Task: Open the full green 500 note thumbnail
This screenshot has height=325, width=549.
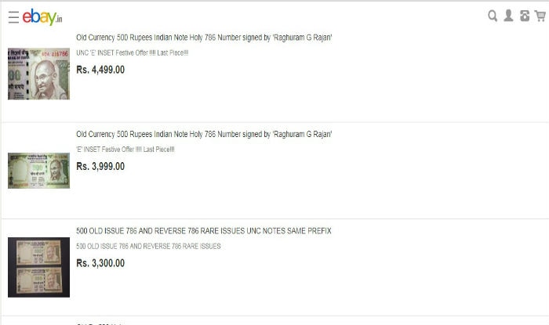Action: [39, 171]
